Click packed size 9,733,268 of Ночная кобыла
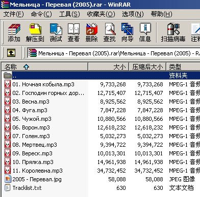 [x=151, y=84]
